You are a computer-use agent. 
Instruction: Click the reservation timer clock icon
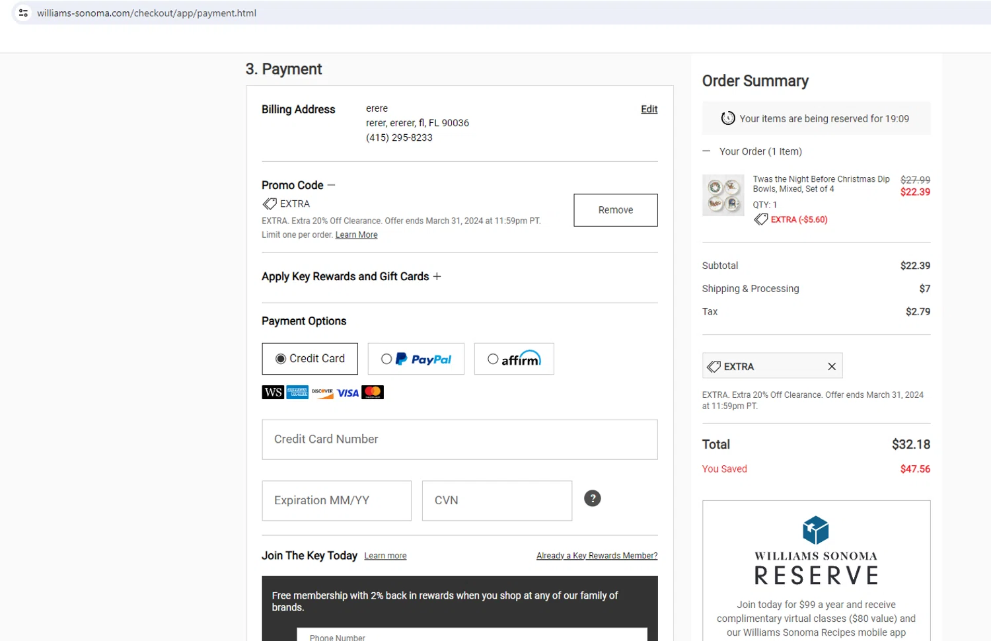tap(728, 118)
